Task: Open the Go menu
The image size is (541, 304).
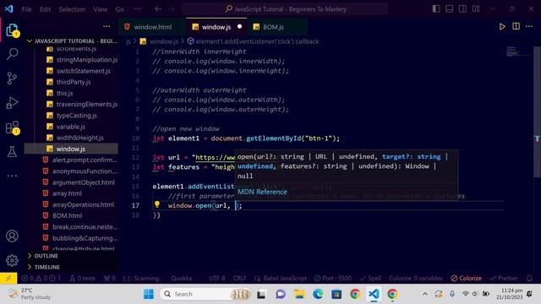Action: click(120, 9)
